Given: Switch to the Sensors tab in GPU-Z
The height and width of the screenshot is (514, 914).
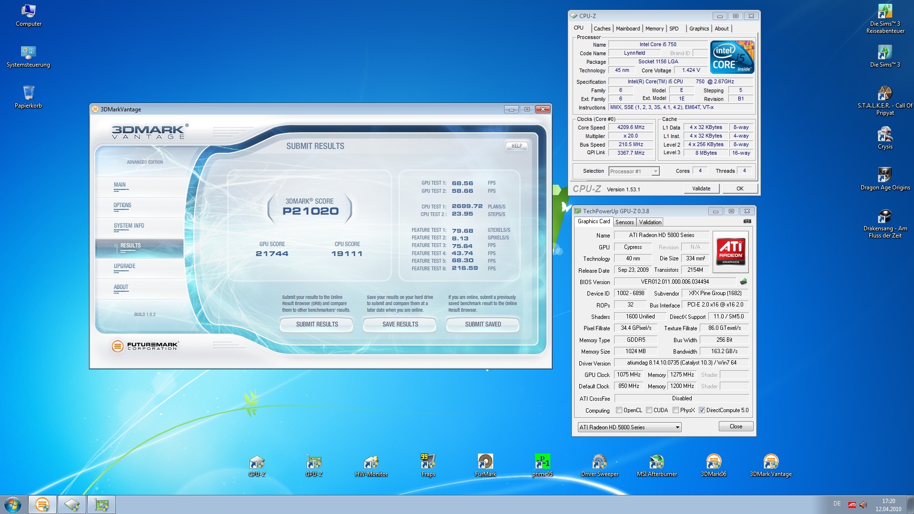Looking at the screenshot, I should click(625, 222).
